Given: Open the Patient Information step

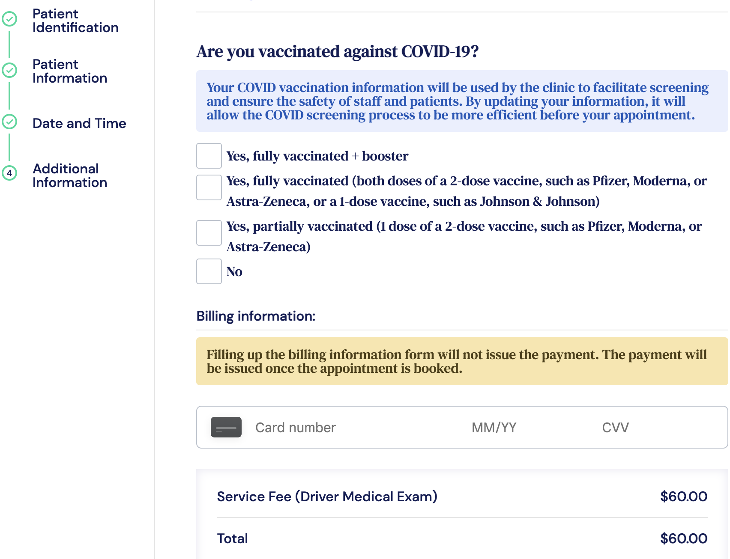Looking at the screenshot, I should pyautogui.click(x=70, y=71).
